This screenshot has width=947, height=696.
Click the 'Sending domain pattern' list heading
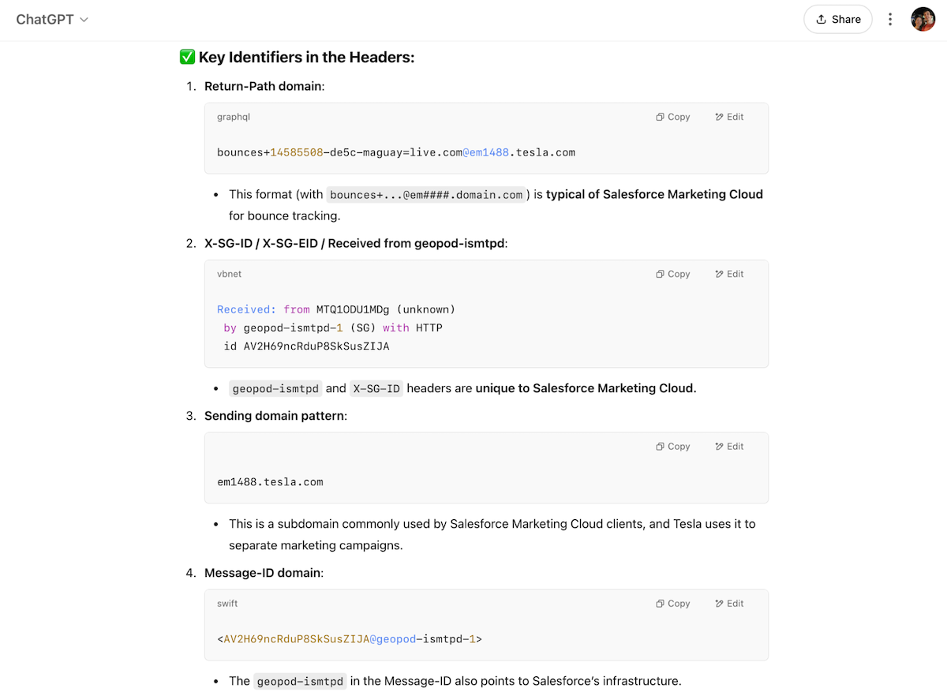pyautogui.click(x=275, y=415)
